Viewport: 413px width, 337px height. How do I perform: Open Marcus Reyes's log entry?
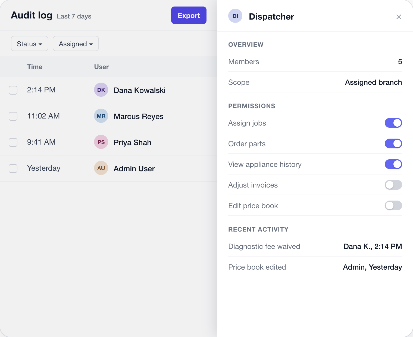pos(139,116)
